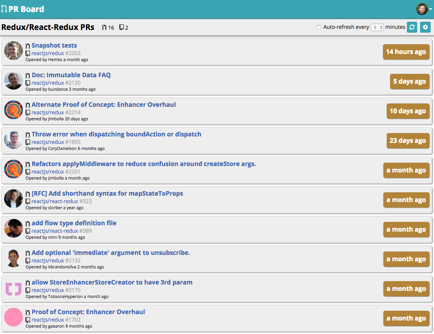Image resolution: width=434 pixels, height=334 pixels.
Task: Click PR icon beside Snapshot tests title
Action: pyautogui.click(x=28, y=46)
